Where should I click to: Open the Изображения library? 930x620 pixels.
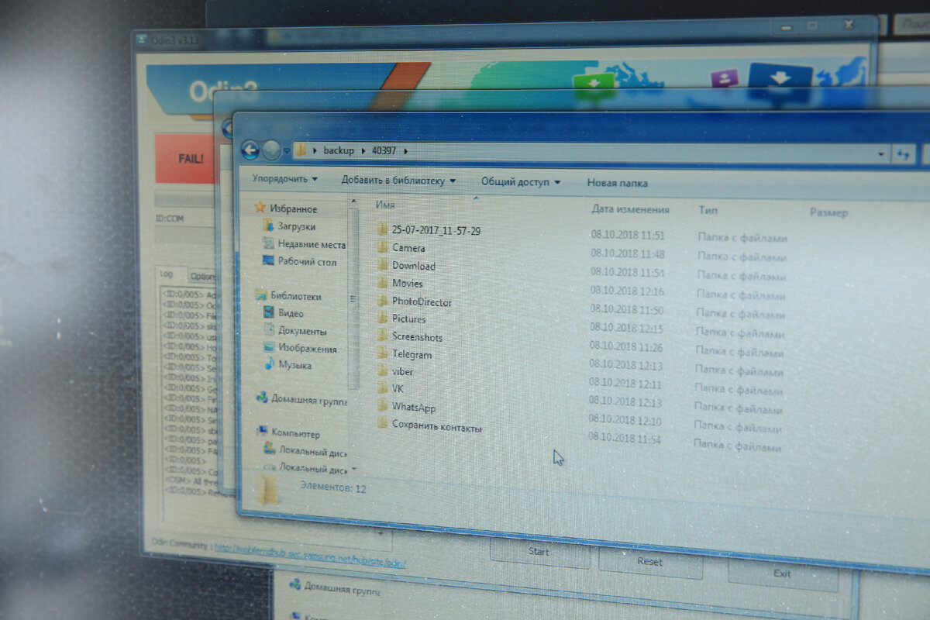(299, 349)
